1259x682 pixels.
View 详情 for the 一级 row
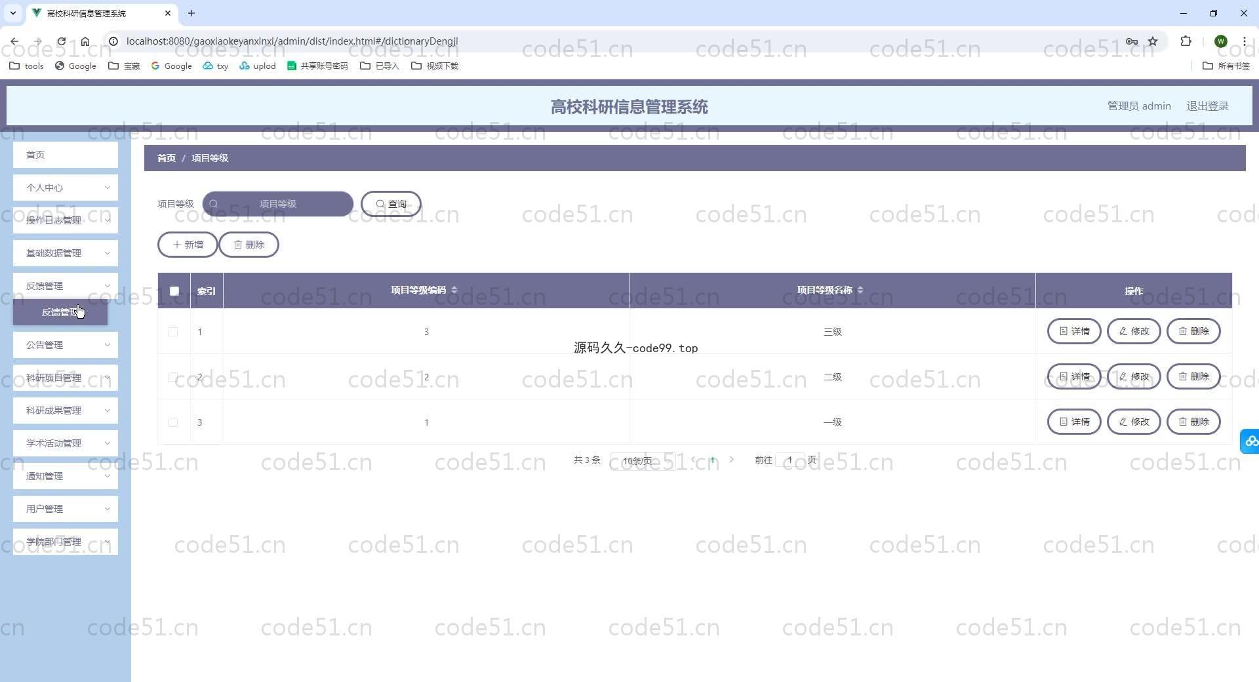coord(1074,422)
